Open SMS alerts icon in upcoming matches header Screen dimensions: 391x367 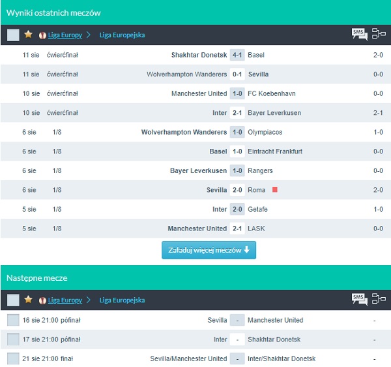tap(359, 299)
